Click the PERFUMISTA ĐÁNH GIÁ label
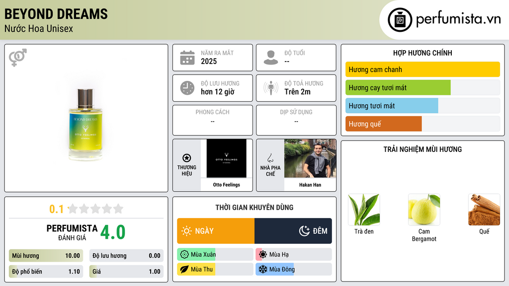The height and width of the screenshot is (286, 509). [72, 232]
